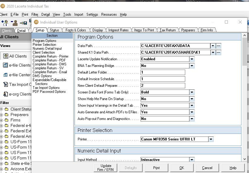
Task: Switch to the Display tab
Action: (x=98, y=30)
